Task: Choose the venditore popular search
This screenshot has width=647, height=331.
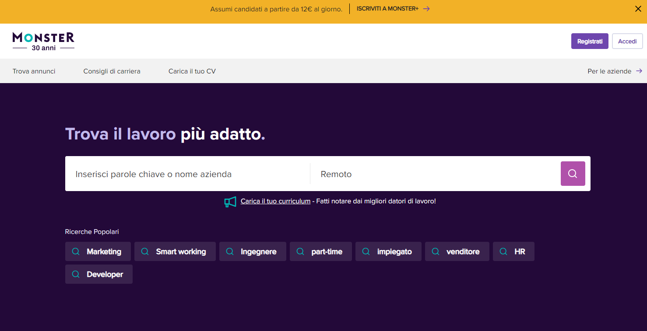Action: pyautogui.click(x=457, y=251)
